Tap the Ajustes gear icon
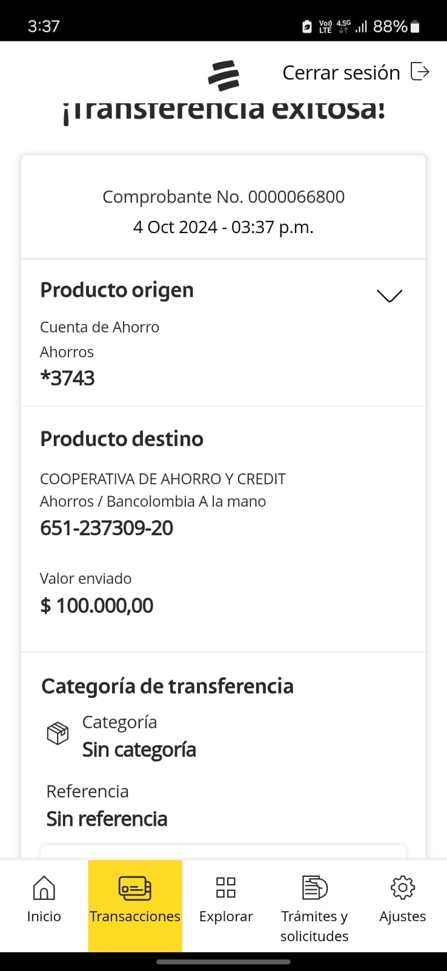 tap(403, 887)
